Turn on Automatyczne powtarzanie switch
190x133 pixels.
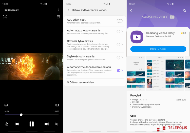[x=120, y=31]
